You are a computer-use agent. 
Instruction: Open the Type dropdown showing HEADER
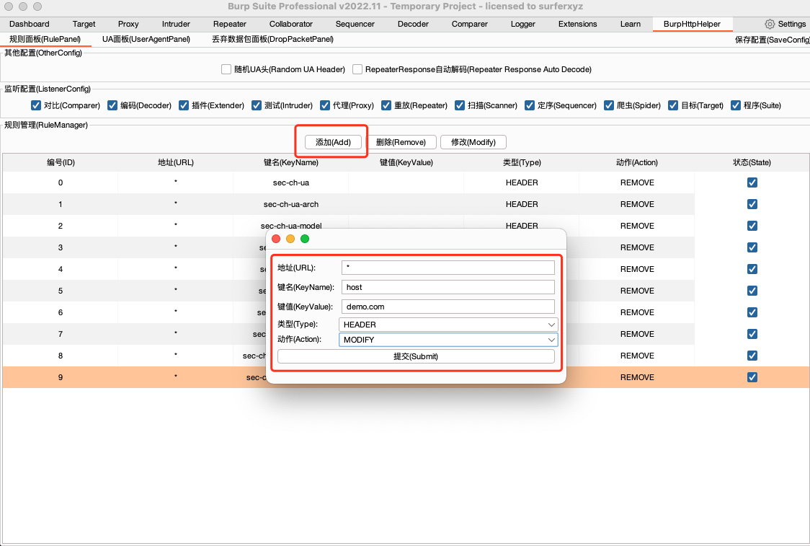448,325
